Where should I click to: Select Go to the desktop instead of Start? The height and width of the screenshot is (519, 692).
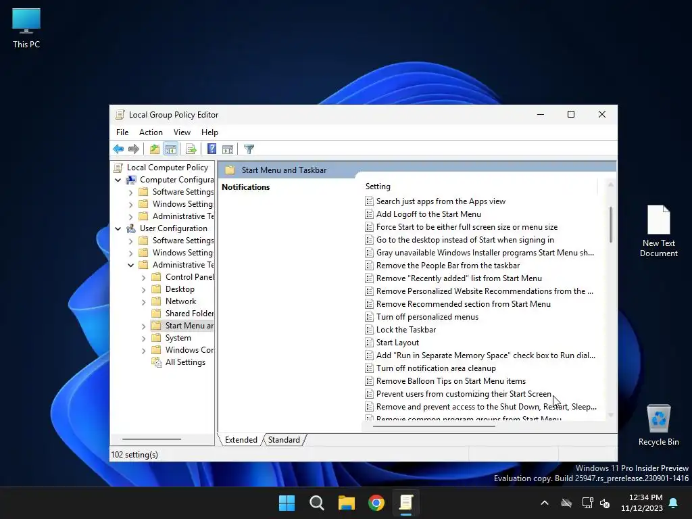[465, 240]
